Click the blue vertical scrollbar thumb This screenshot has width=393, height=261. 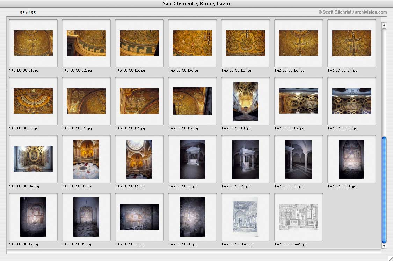point(384,190)
